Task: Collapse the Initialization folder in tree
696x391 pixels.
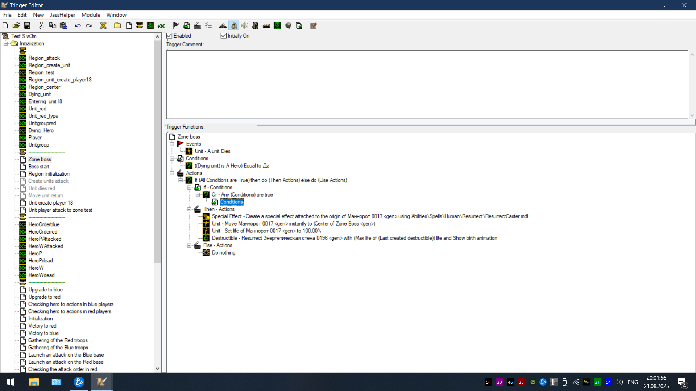Action: 6,43
